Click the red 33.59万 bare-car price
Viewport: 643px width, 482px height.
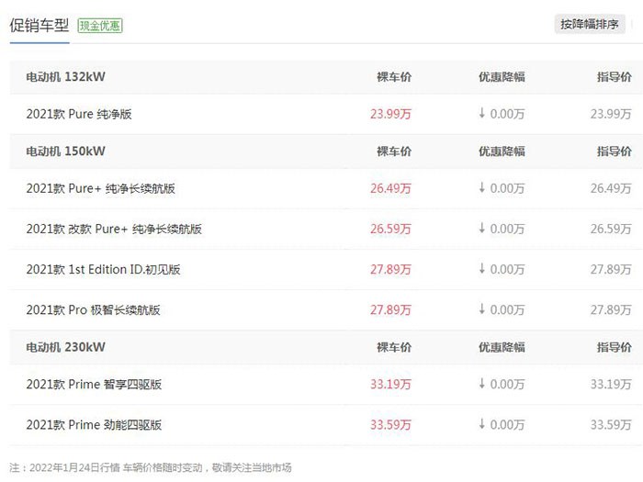point(390,424)
